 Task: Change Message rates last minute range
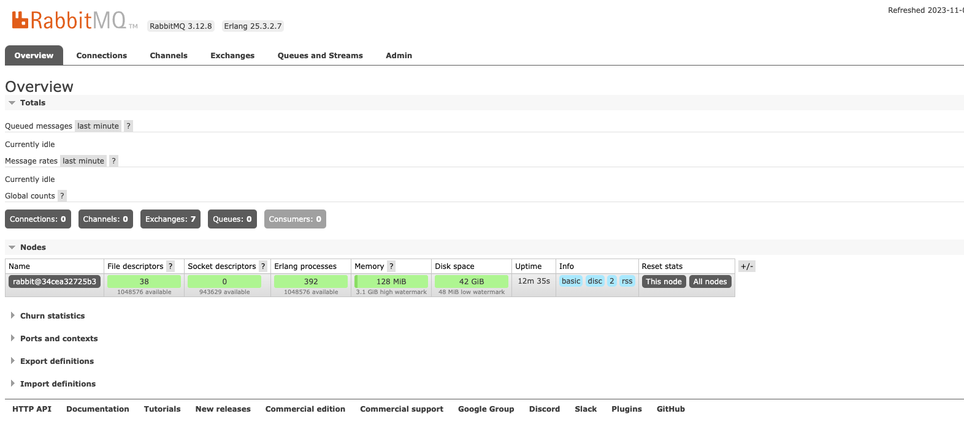click(x=83, y=161)
